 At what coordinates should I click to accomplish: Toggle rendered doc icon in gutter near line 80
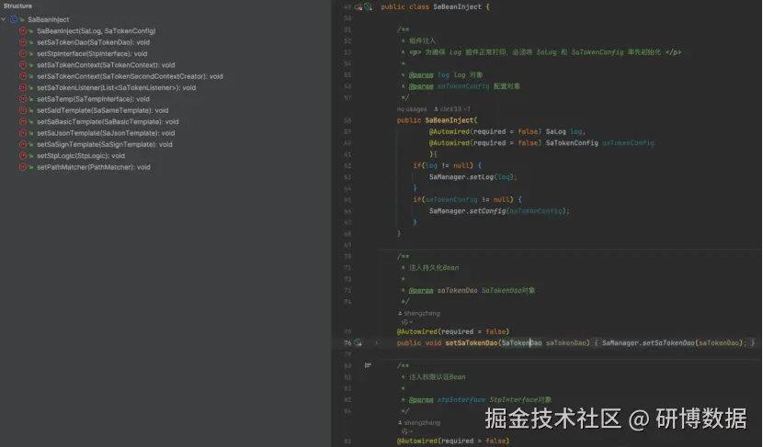(368, 365)
